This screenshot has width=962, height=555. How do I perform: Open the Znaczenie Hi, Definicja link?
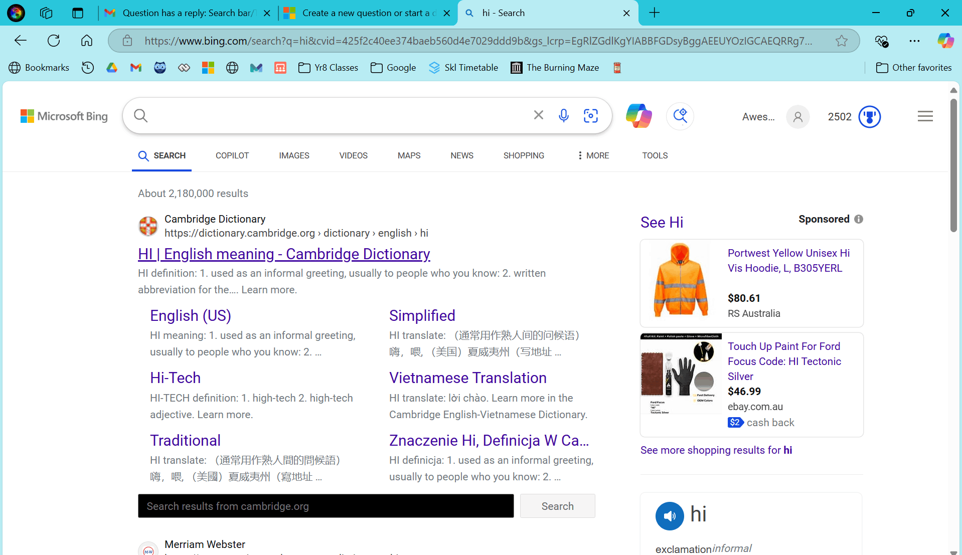point(489,441)
